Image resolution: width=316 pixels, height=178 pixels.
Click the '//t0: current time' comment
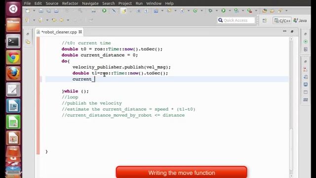pyautogui.click(x=86, y=43)
